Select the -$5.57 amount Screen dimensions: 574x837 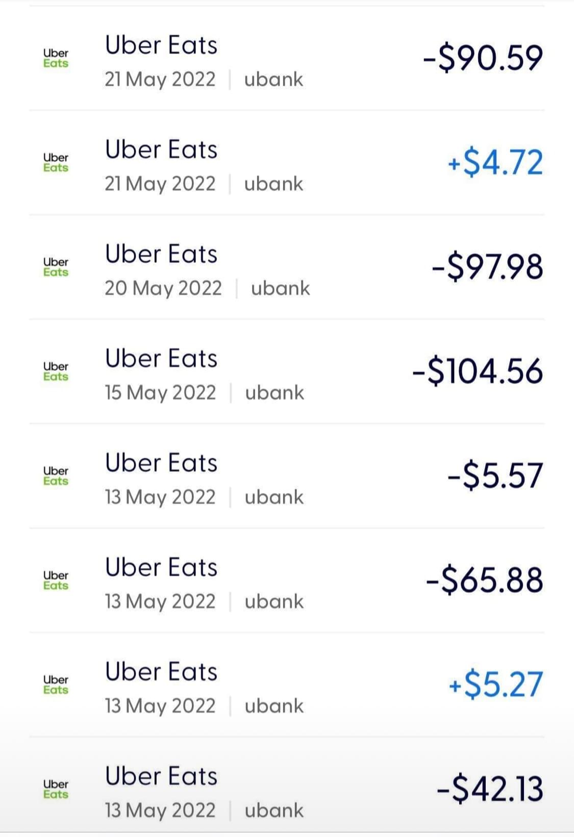[x=495, y=476]
